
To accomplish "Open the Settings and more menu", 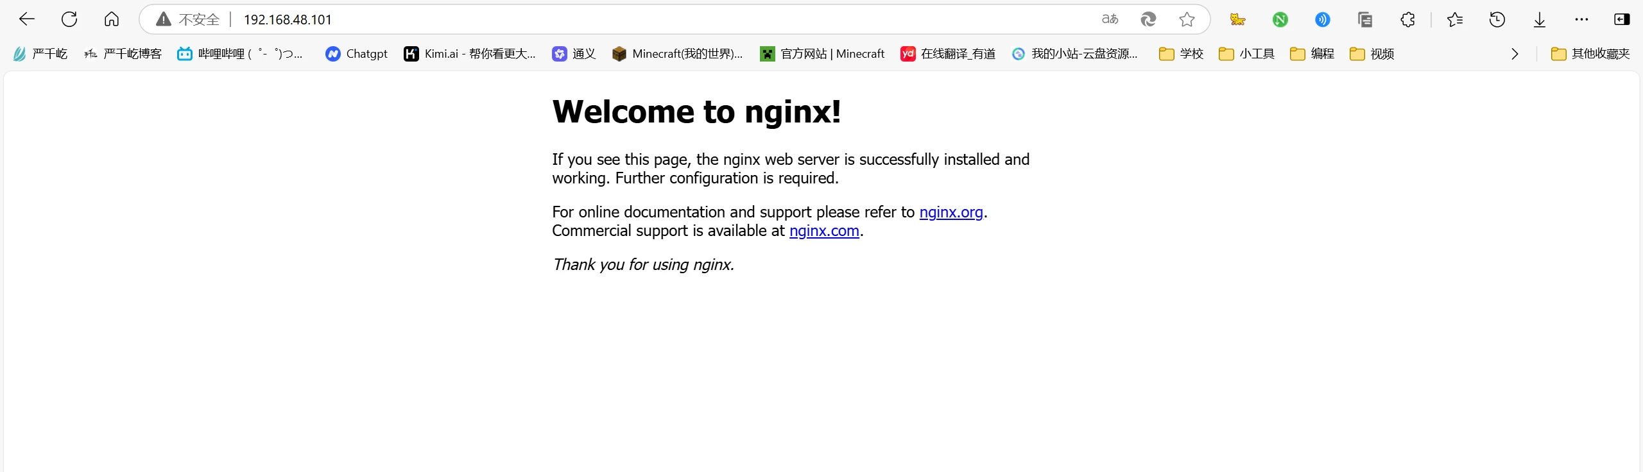I will point(1581,20).
